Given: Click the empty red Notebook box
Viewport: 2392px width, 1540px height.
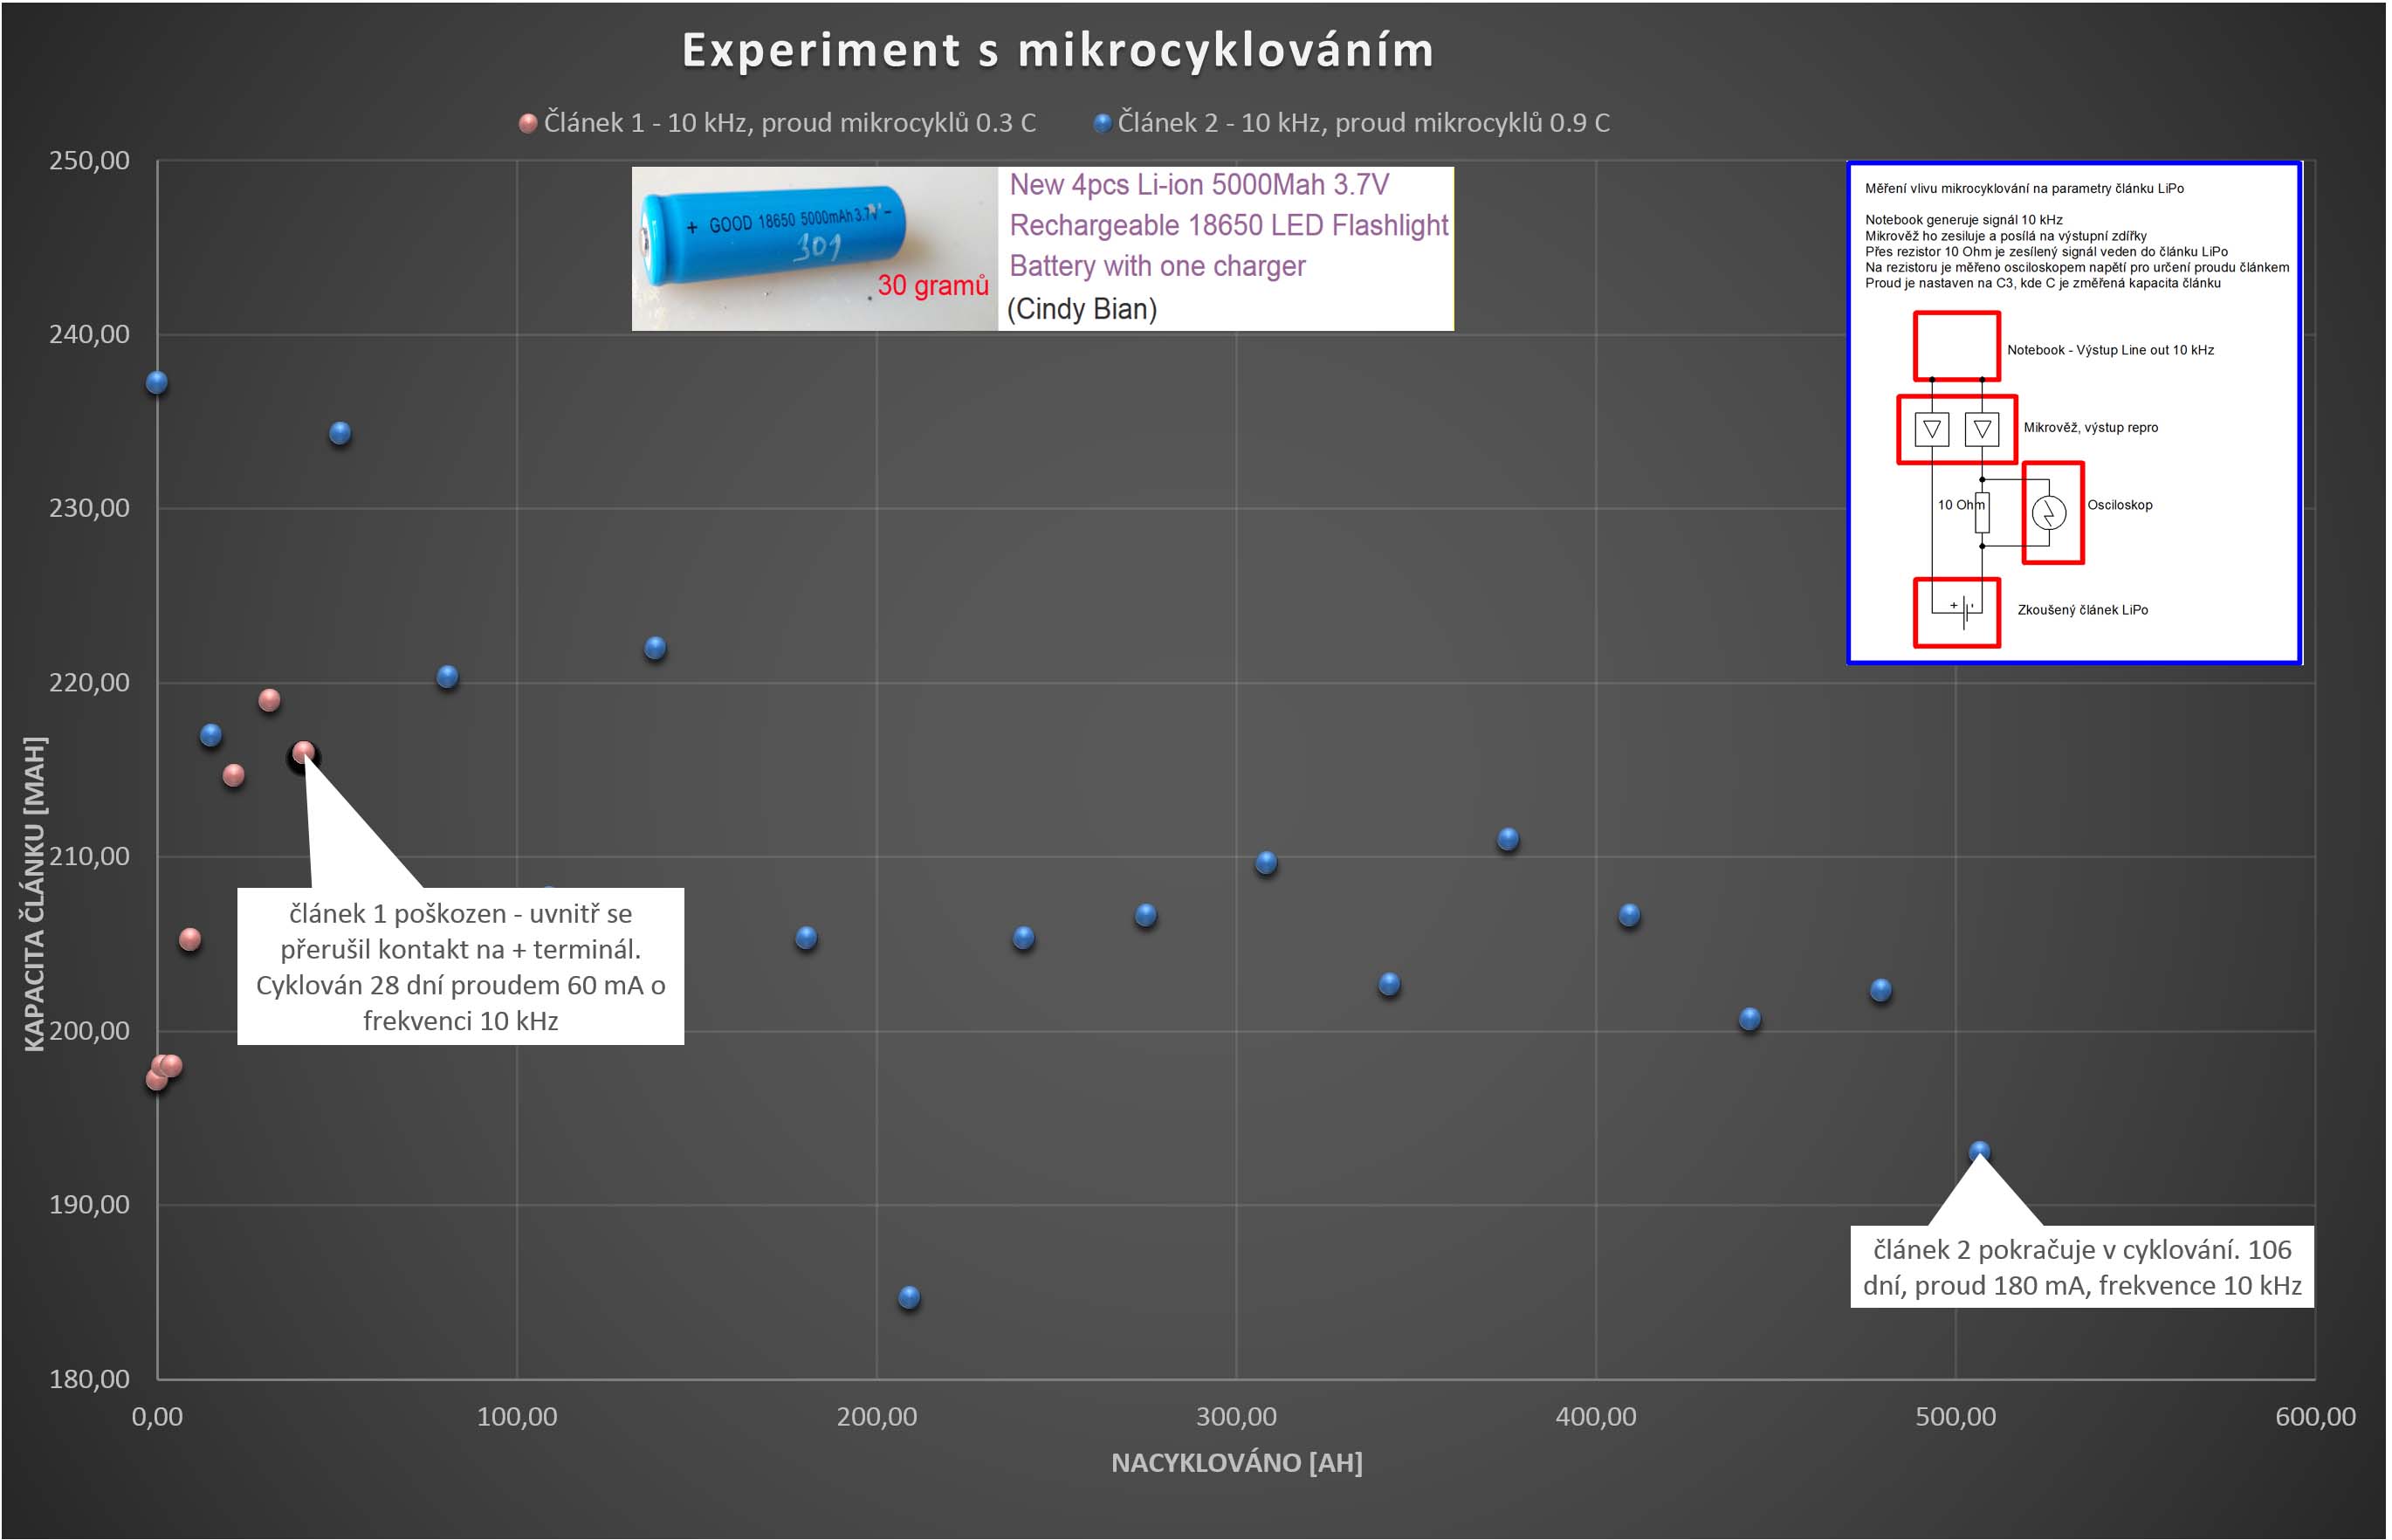Looking at the screenshot, I should click(1956, 346).
